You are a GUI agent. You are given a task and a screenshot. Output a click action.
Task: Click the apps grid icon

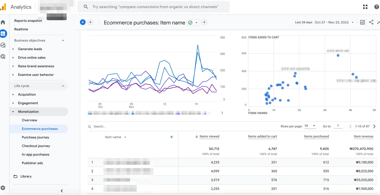tap(365, 7)
